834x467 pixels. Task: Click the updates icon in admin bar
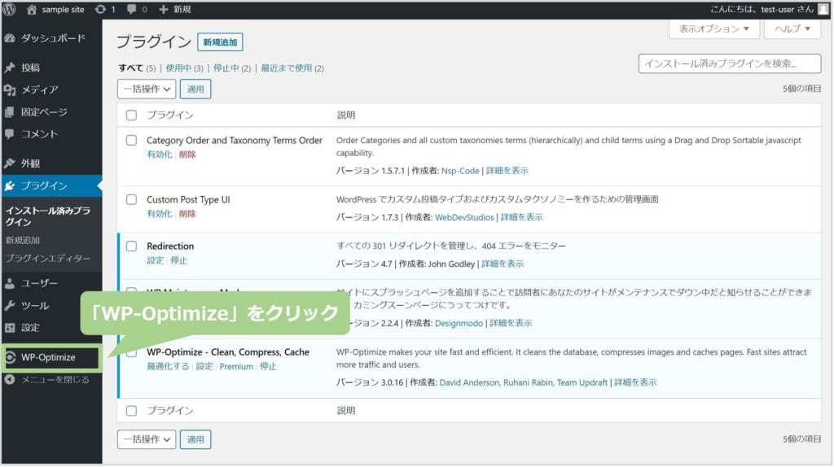click(100, 9)
